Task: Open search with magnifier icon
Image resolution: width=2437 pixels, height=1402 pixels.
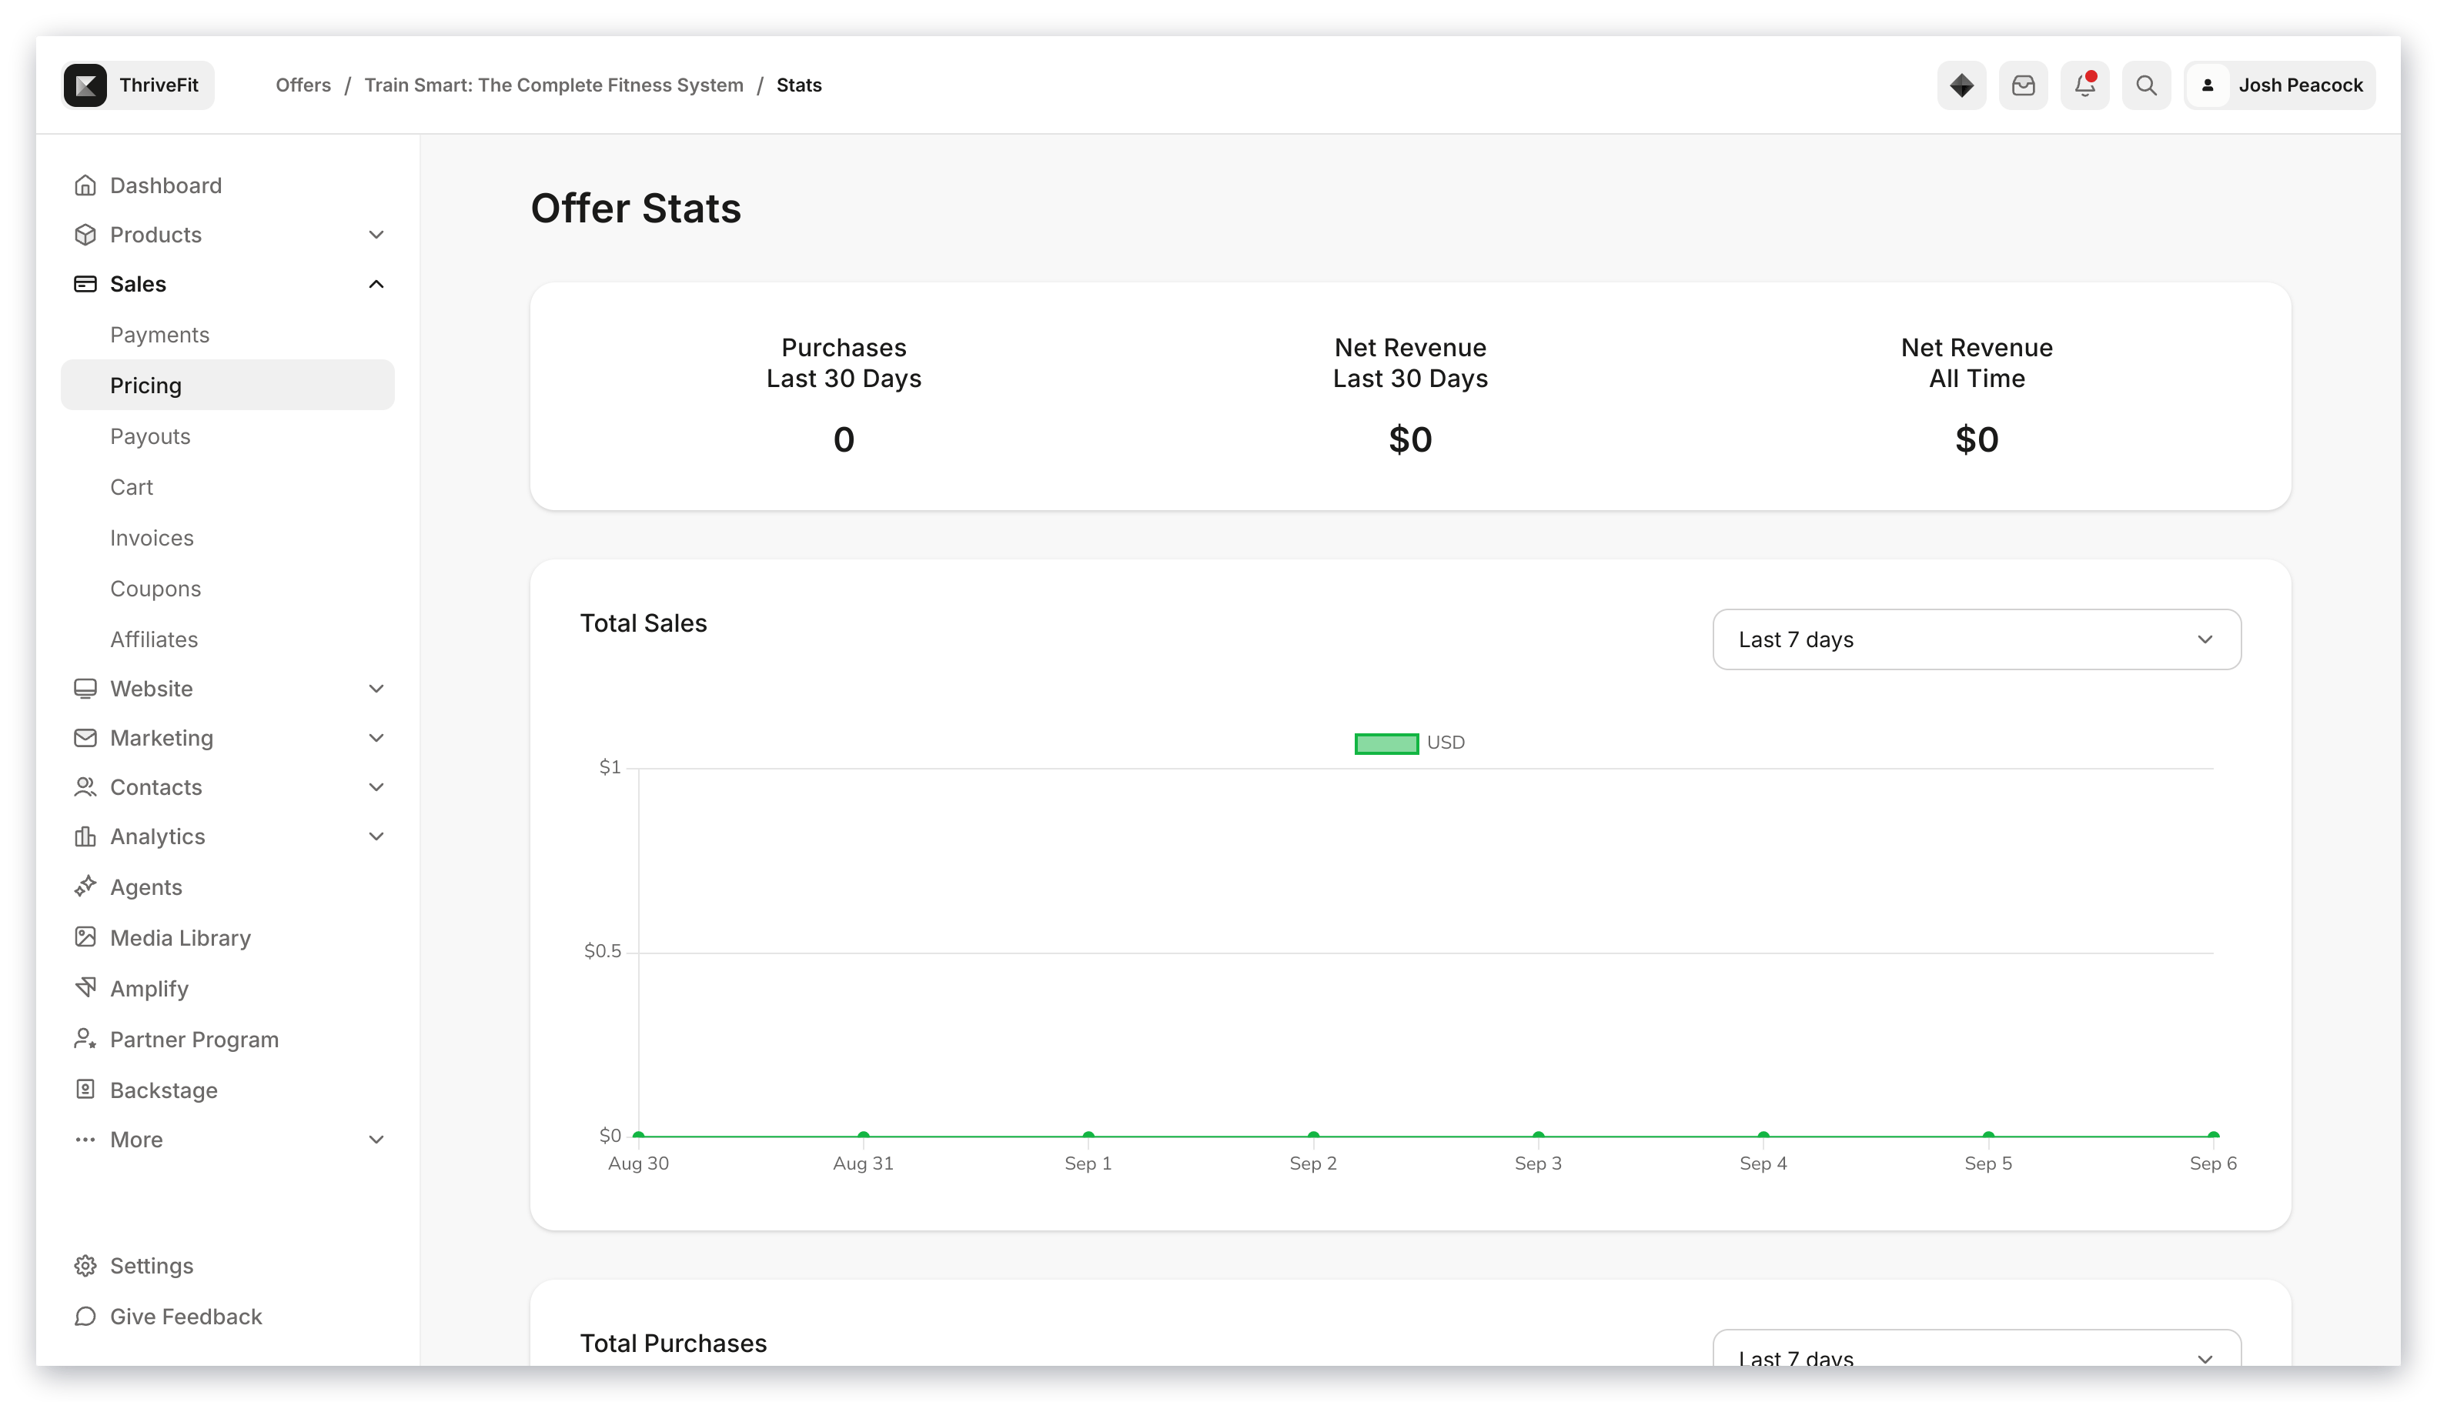Action: click(x=2145, y=85)
